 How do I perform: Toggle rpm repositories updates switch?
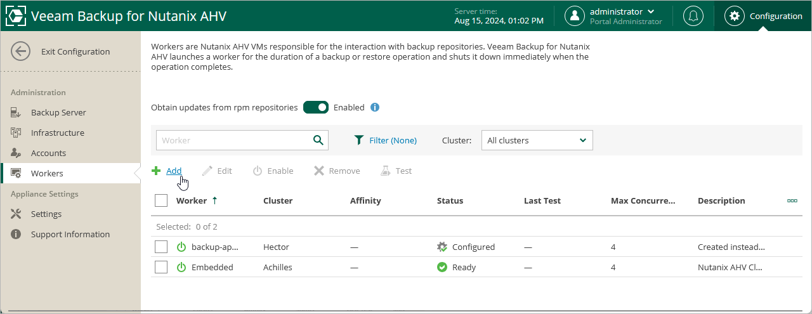coord(316,107)
